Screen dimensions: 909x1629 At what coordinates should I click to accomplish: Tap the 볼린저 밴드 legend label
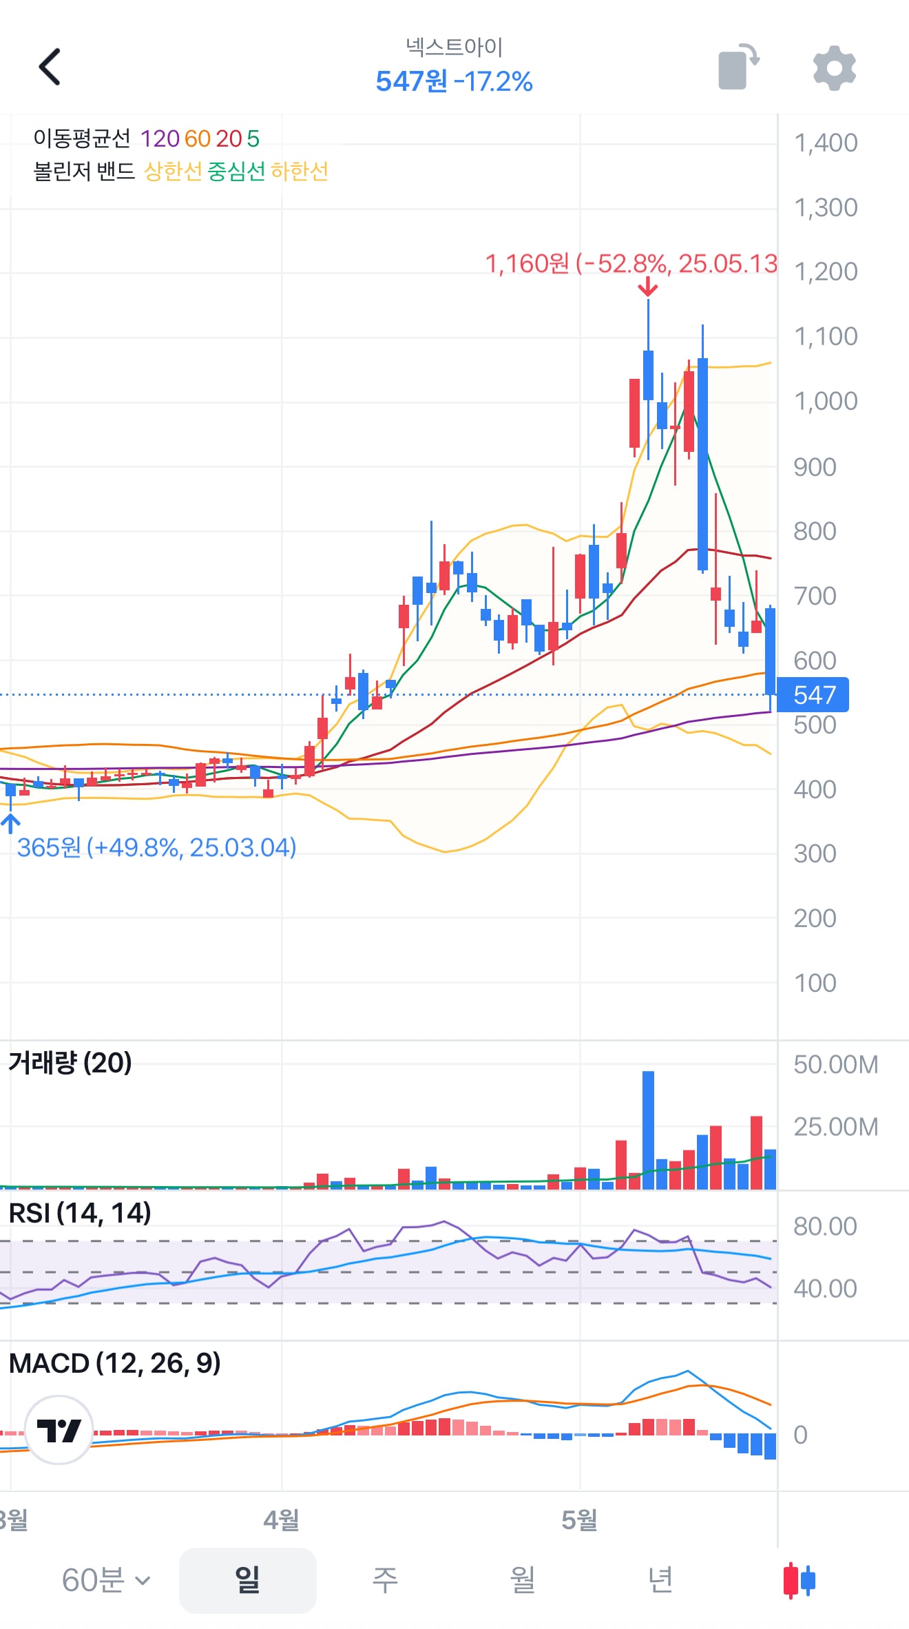(84, 171)
